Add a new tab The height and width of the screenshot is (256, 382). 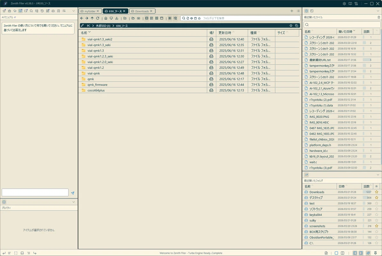click(292, 11)
